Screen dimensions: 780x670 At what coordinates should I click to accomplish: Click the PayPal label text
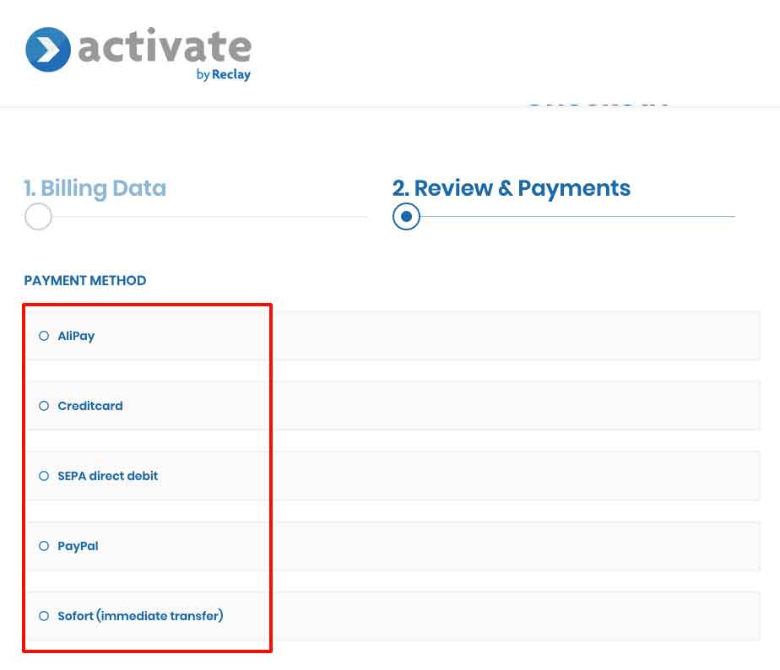pyautogui.click(x=79, y=546)
